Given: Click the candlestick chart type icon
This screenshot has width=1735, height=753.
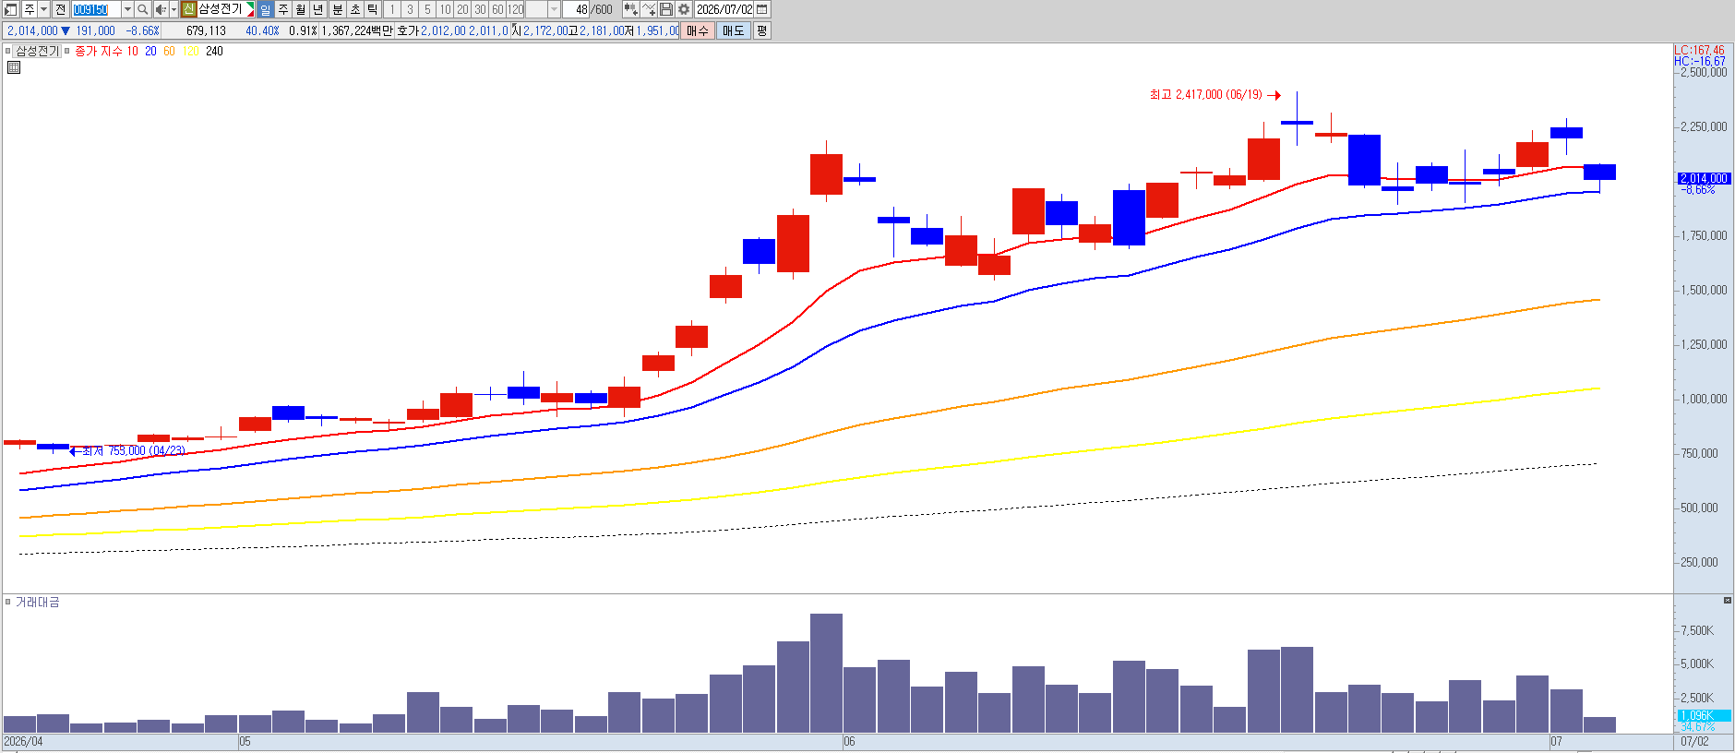Looking at the screenshot, I should click(x=630, y=9).
